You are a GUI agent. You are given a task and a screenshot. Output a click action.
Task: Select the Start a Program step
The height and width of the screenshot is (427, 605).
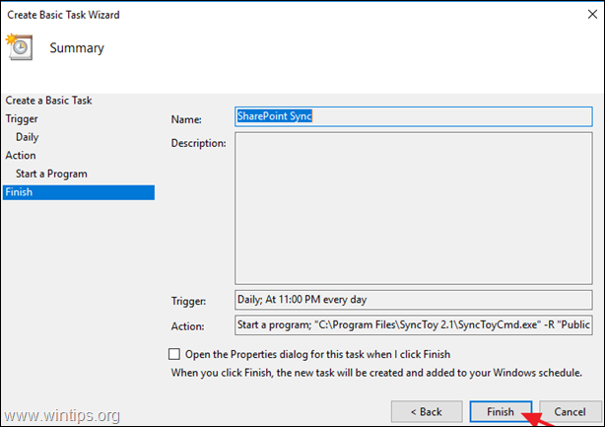(x=51, y=174)
